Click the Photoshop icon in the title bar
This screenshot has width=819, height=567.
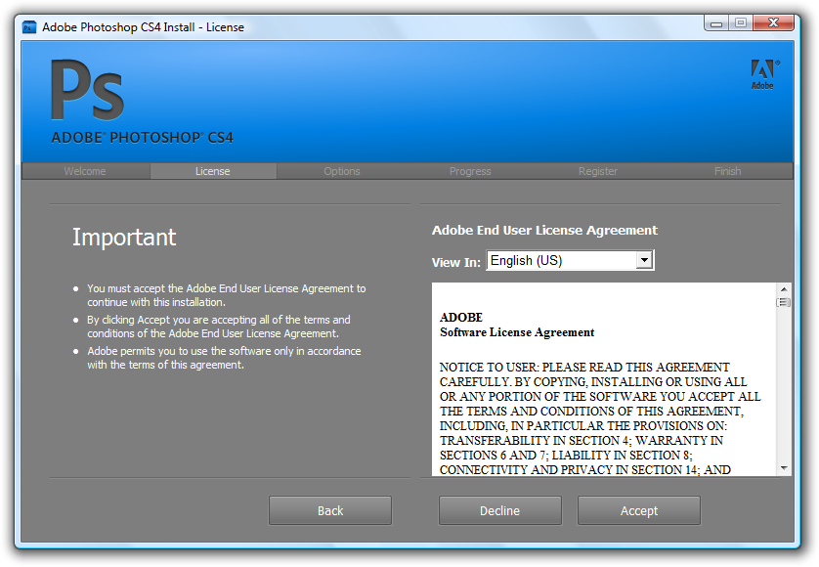(x=29, y=27)
